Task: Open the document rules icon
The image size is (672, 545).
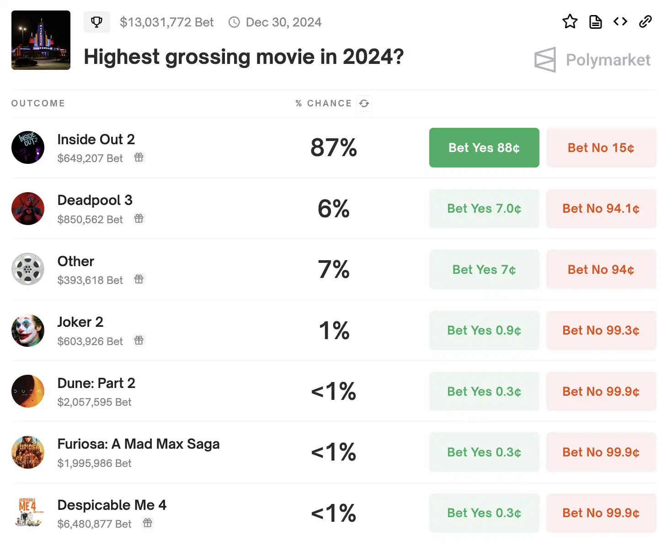Action: pos(595,21)
